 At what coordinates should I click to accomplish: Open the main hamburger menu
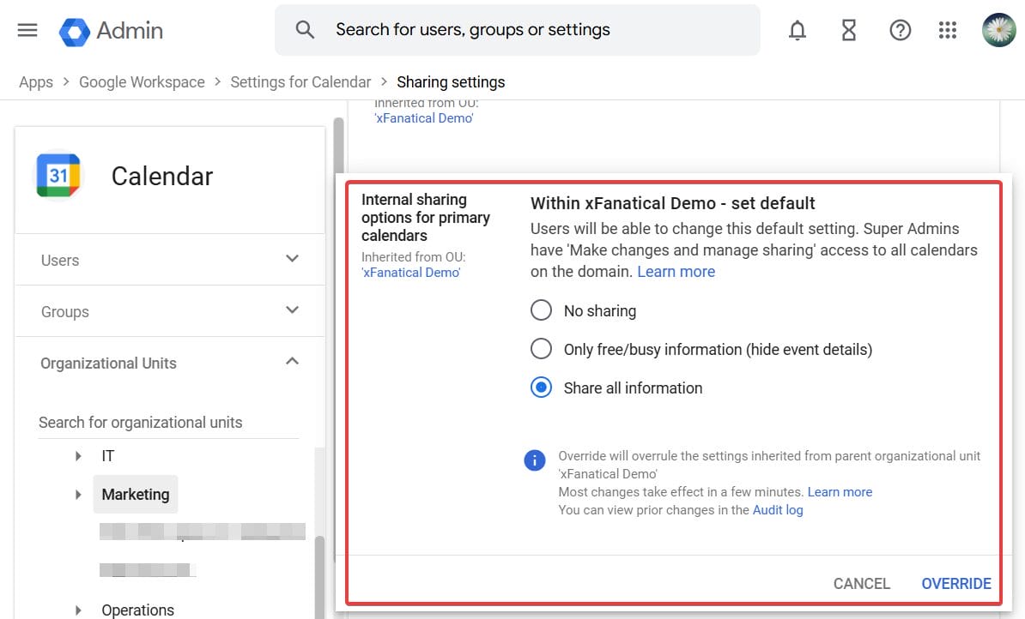coord(27,30)
